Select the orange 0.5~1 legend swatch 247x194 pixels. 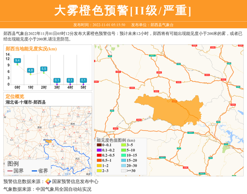click(99, 160)
